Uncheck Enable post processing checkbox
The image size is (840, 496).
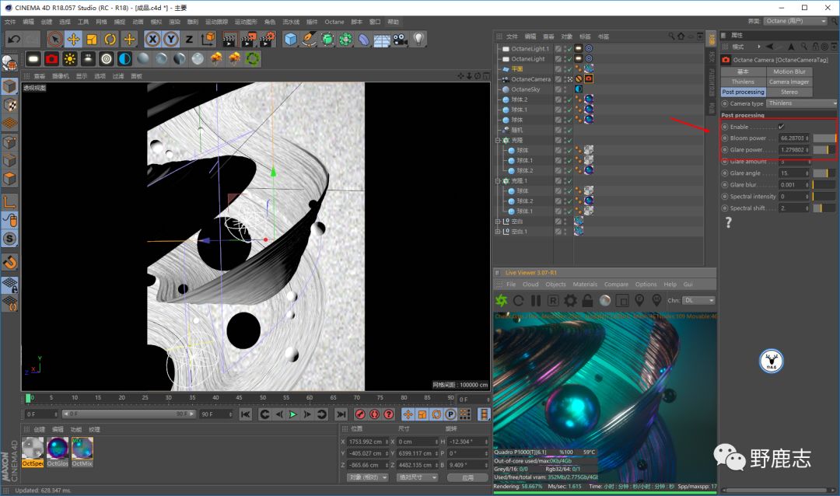(x=781, y=127)
